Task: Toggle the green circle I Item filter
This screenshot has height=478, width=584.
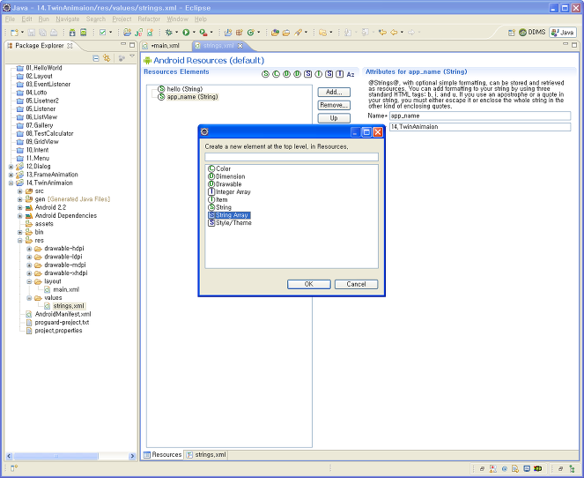Action: pos(319,74)
